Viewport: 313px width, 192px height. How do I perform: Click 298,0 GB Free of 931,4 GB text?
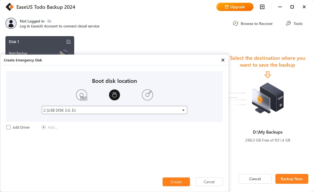tap(268, 140)
